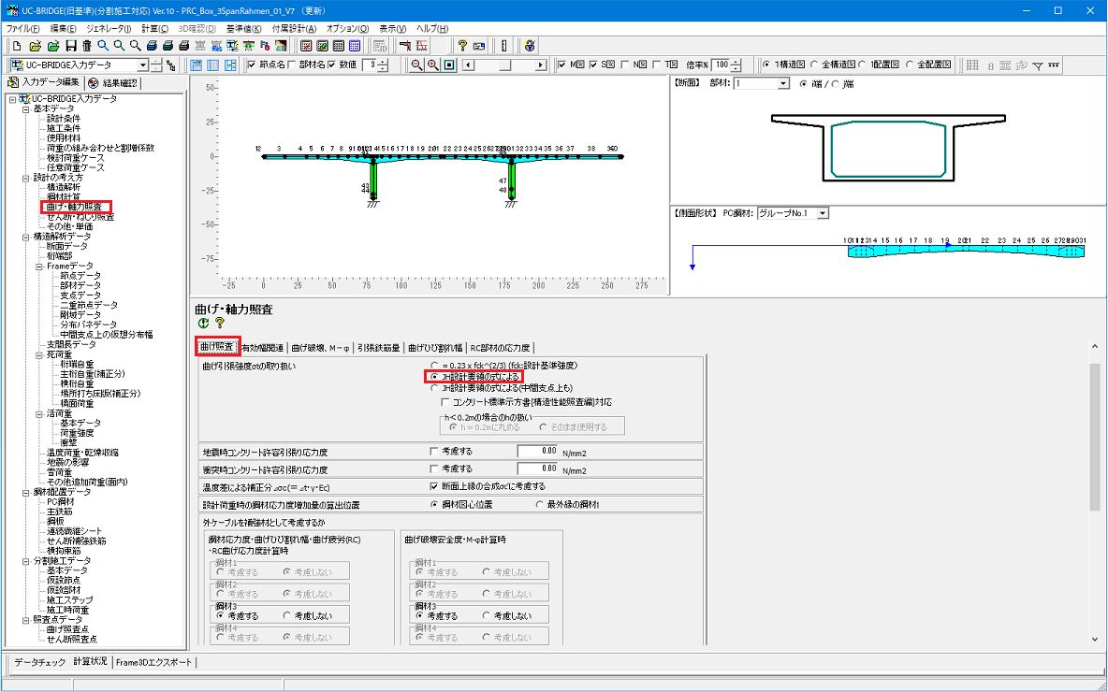Image resolution: width=1108 pixels, height=692 pixels.
Task: Click the zoom in magnifier with plus
Action: click(x=433, y=65)
